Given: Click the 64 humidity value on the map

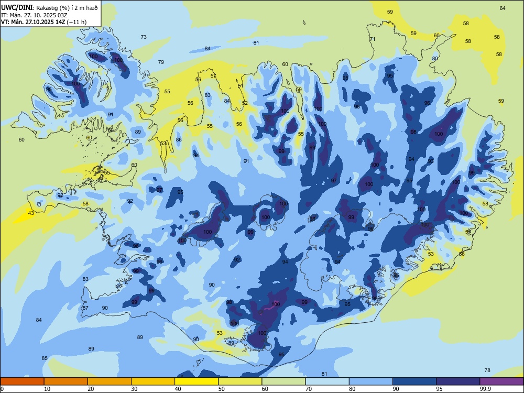Looking at the screenshot, I should (503, 8).
